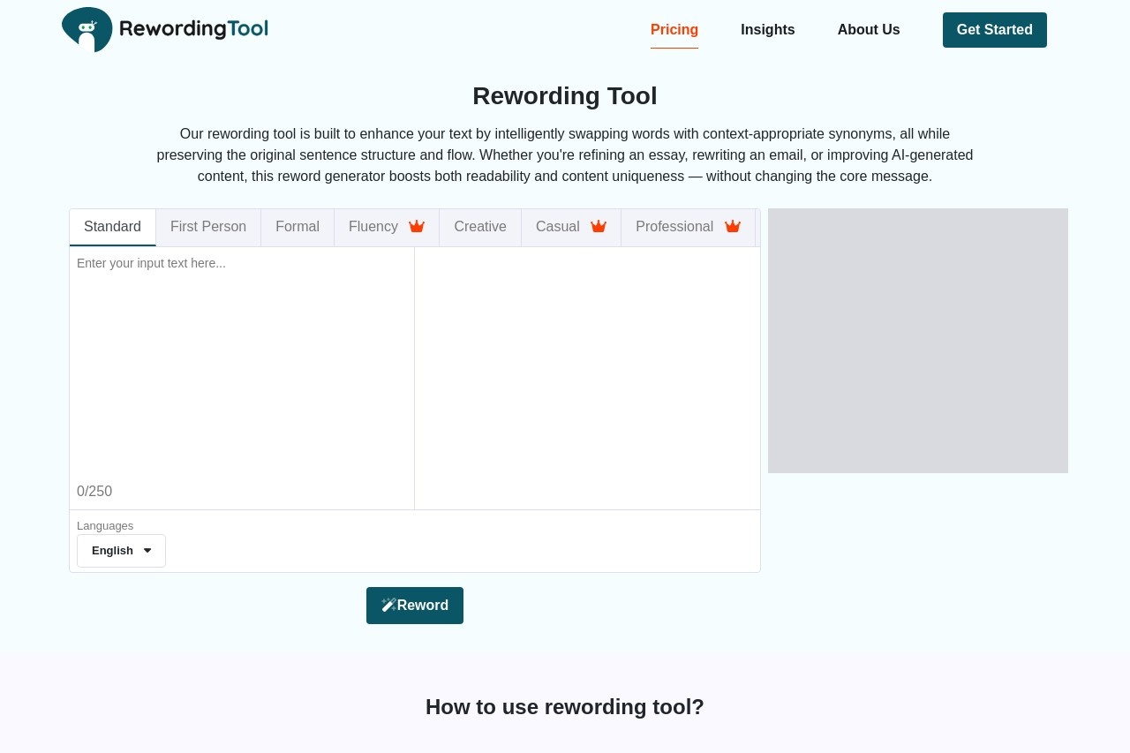Click the magic wand icon on Reword button

click(x=388, y=605)
